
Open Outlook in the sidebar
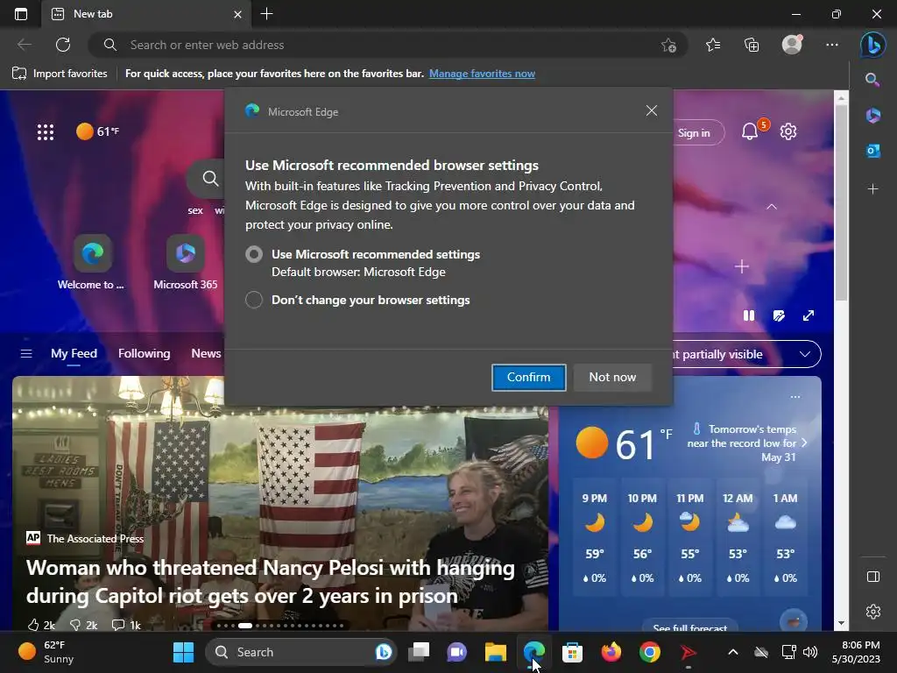click(872, 151)
